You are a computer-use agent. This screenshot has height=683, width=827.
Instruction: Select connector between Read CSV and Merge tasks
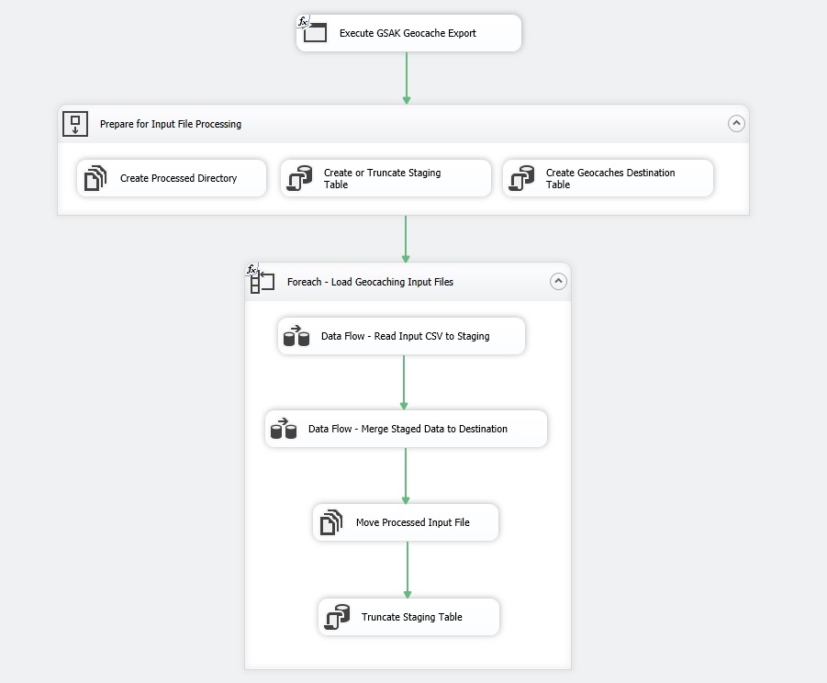[x=404, y=381]
